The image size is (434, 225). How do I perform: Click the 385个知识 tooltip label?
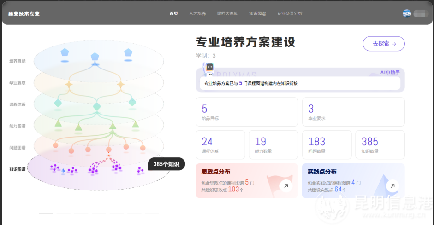pyautogui.click(x=166, y=164)
